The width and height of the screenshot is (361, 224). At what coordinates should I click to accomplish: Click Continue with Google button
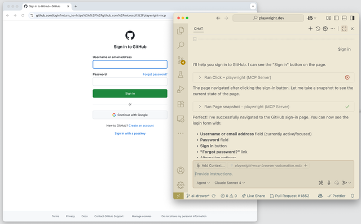click(x=130, y=115)
